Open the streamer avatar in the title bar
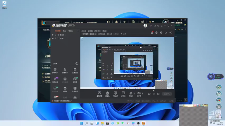Image resolution: width=225 pixels, height=126 pixels. 145,25
